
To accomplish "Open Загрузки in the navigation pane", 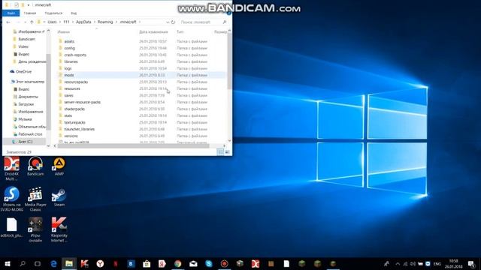I will [x=23, y=104].
